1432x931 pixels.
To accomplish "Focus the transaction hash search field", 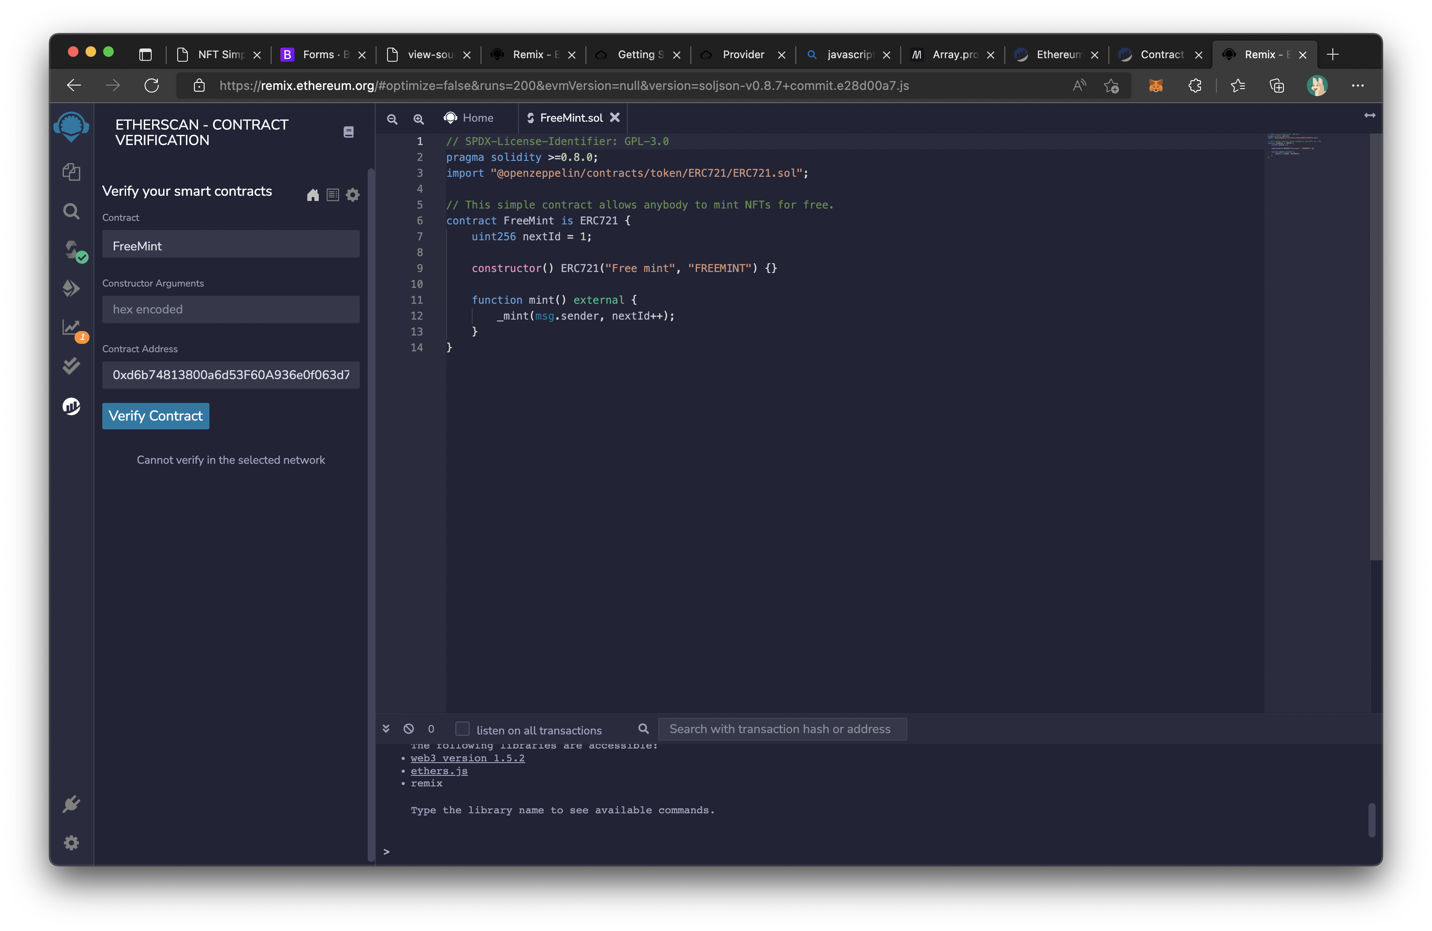I will [x=782, y=729].
